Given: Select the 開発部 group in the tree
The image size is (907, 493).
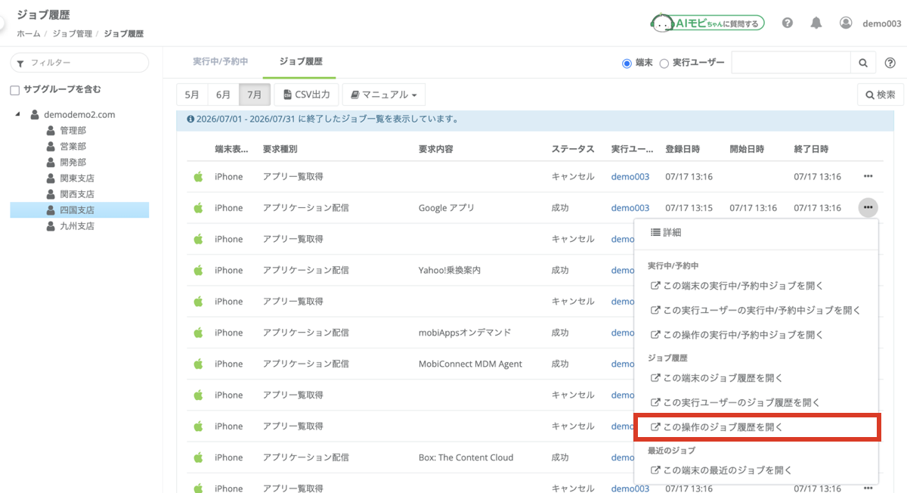Looking at the screenshot, I should click(x=73, y=163).
